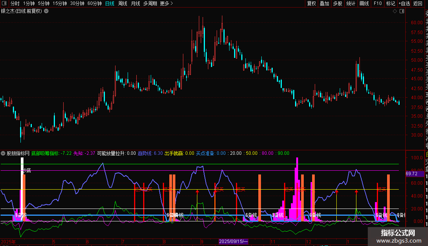428x246 pixels.
Task: Select the 月线 monthly period
Action: [135, 4]
